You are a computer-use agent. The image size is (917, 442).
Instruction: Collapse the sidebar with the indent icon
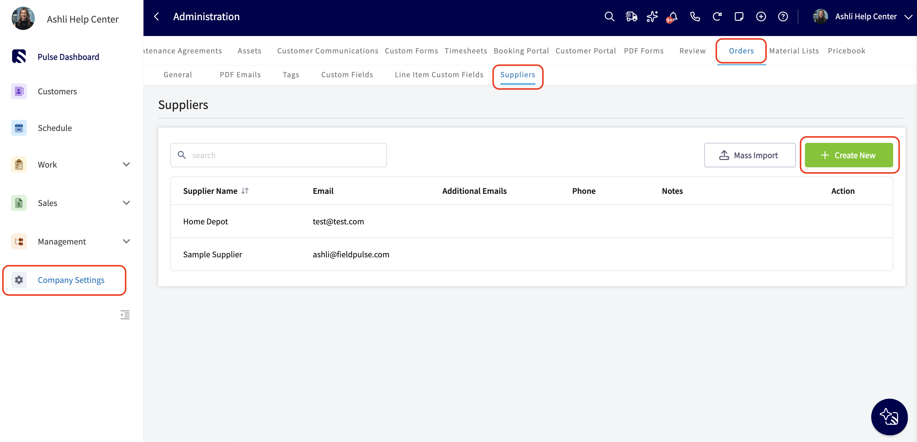tap(125, 315)
